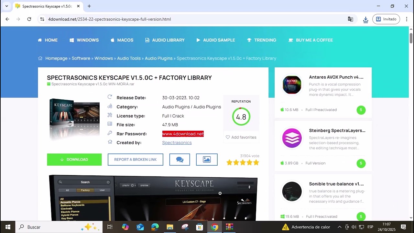Viewport: 414px width, 233px height.
Task: Open the 11:07 clock and date
Action: 387,227
